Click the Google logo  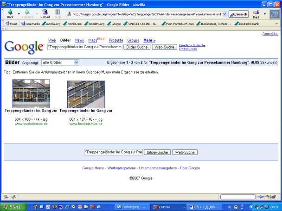click(24, 47)
